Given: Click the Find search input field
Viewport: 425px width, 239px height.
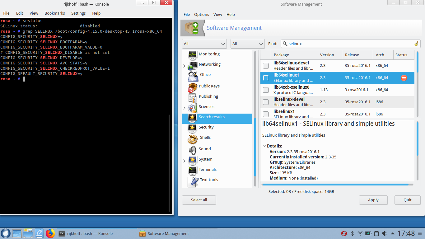Looking at the screenshot, I should [351, 44].
